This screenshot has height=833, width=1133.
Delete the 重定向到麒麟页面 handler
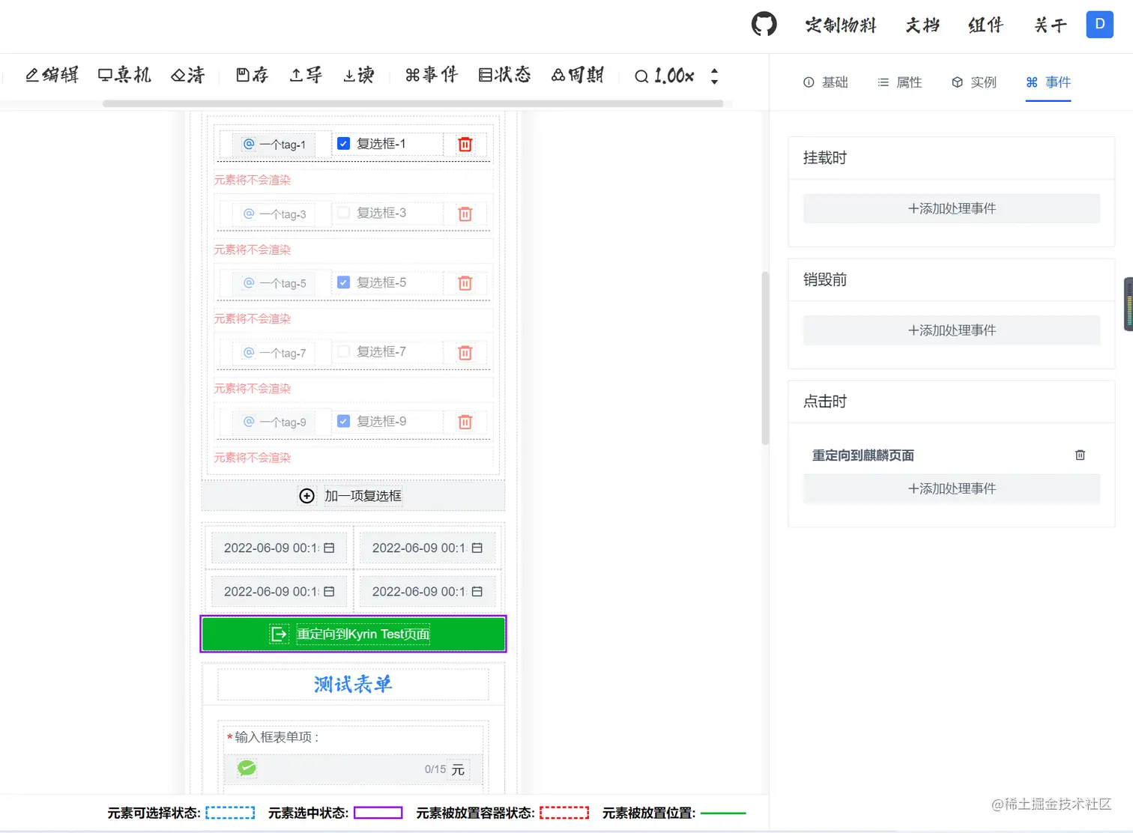pyautogui.click(x=1080, y=455)
